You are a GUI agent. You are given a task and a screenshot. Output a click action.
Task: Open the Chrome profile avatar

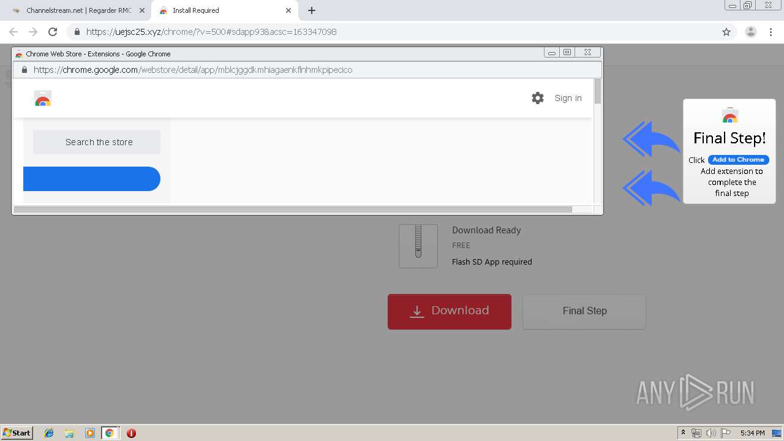[750, 32]
